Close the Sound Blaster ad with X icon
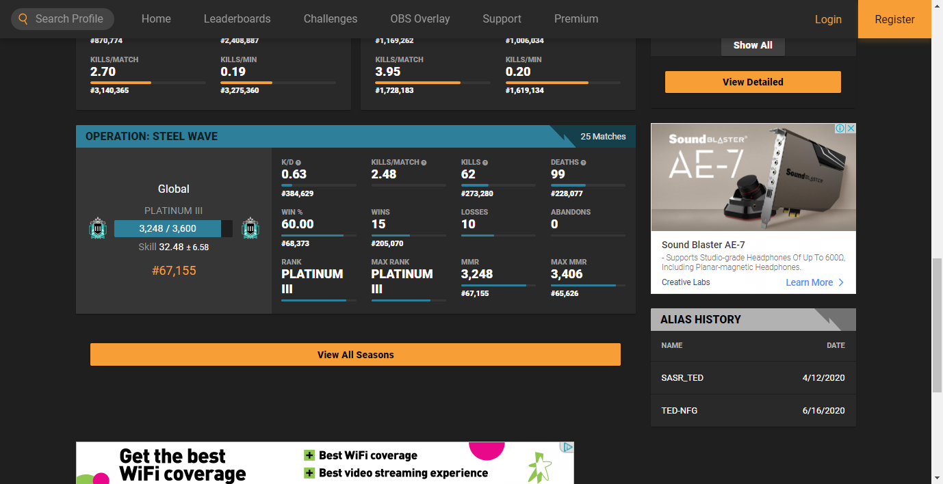This screenshot has width=943, height=484. [851, 129]
